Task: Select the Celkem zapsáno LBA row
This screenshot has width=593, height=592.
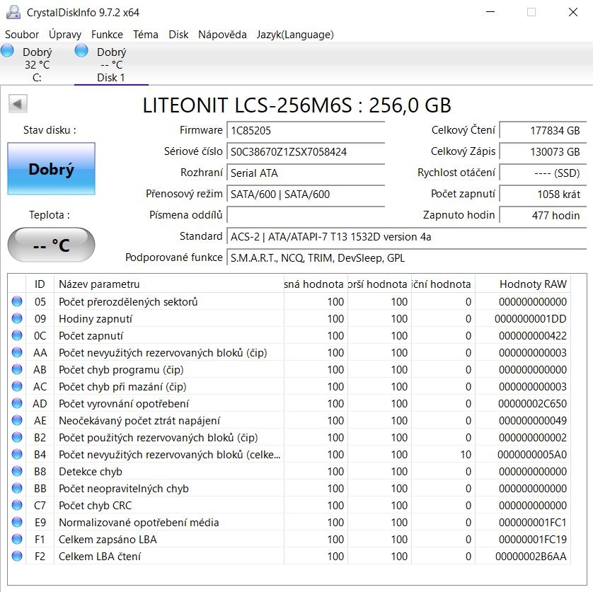Action: [x=289, y=539]
